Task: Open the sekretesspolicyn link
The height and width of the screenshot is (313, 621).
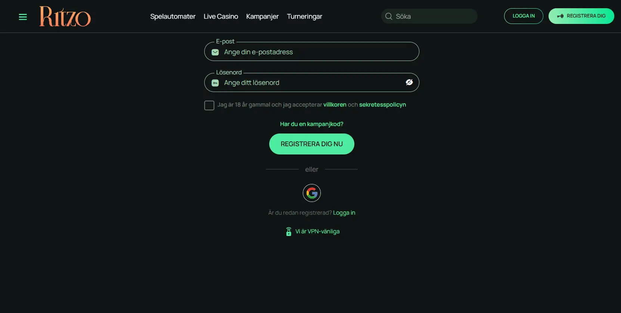Action: click(x=382, y=105)
